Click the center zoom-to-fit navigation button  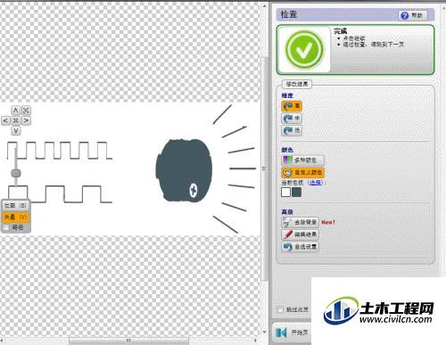(16, 120)
